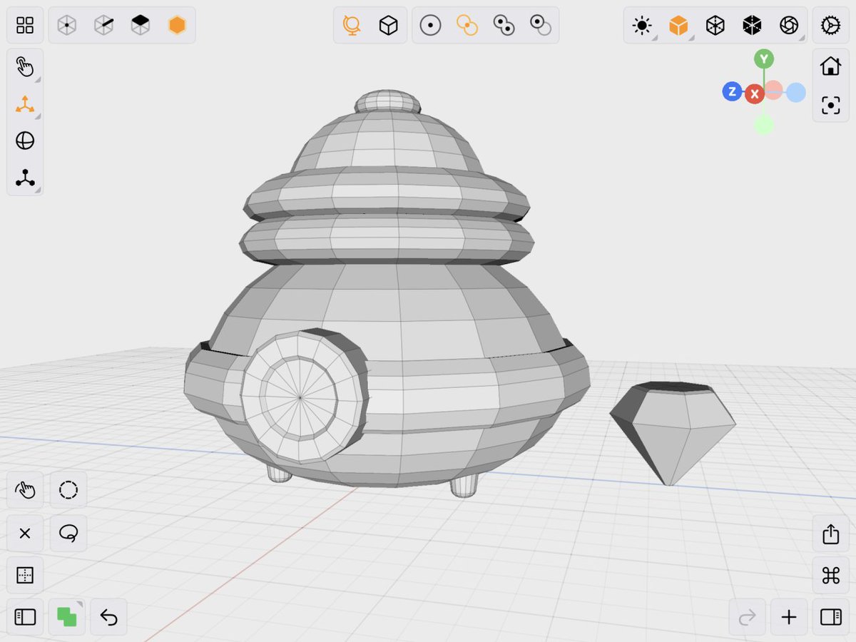
Task: Enable solid black cube display mode
Action: tap(752, 26)
